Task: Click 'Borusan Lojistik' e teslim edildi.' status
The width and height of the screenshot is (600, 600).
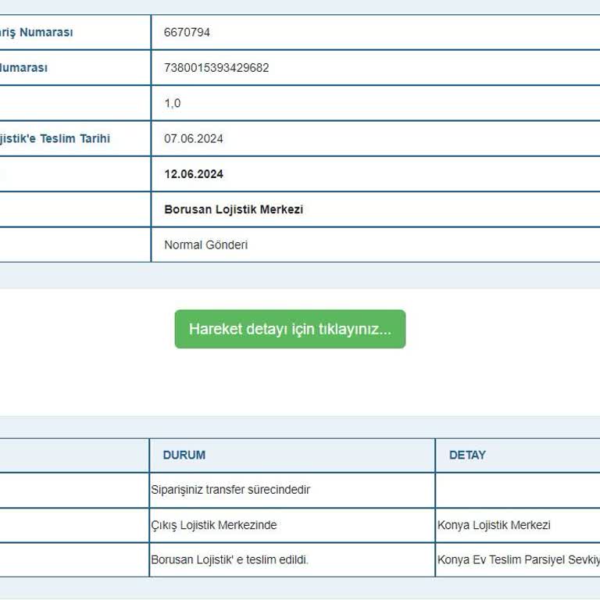Action: point(230,560)
